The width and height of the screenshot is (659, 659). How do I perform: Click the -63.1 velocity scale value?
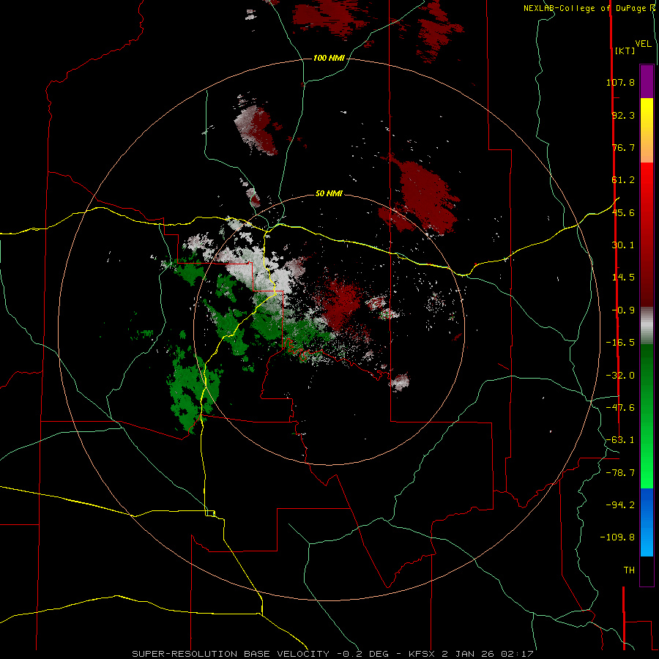(620, 440)
